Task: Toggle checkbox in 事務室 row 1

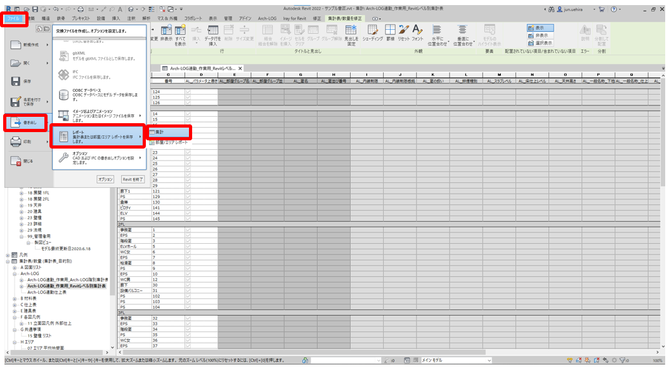Action: tap(188, 230)
